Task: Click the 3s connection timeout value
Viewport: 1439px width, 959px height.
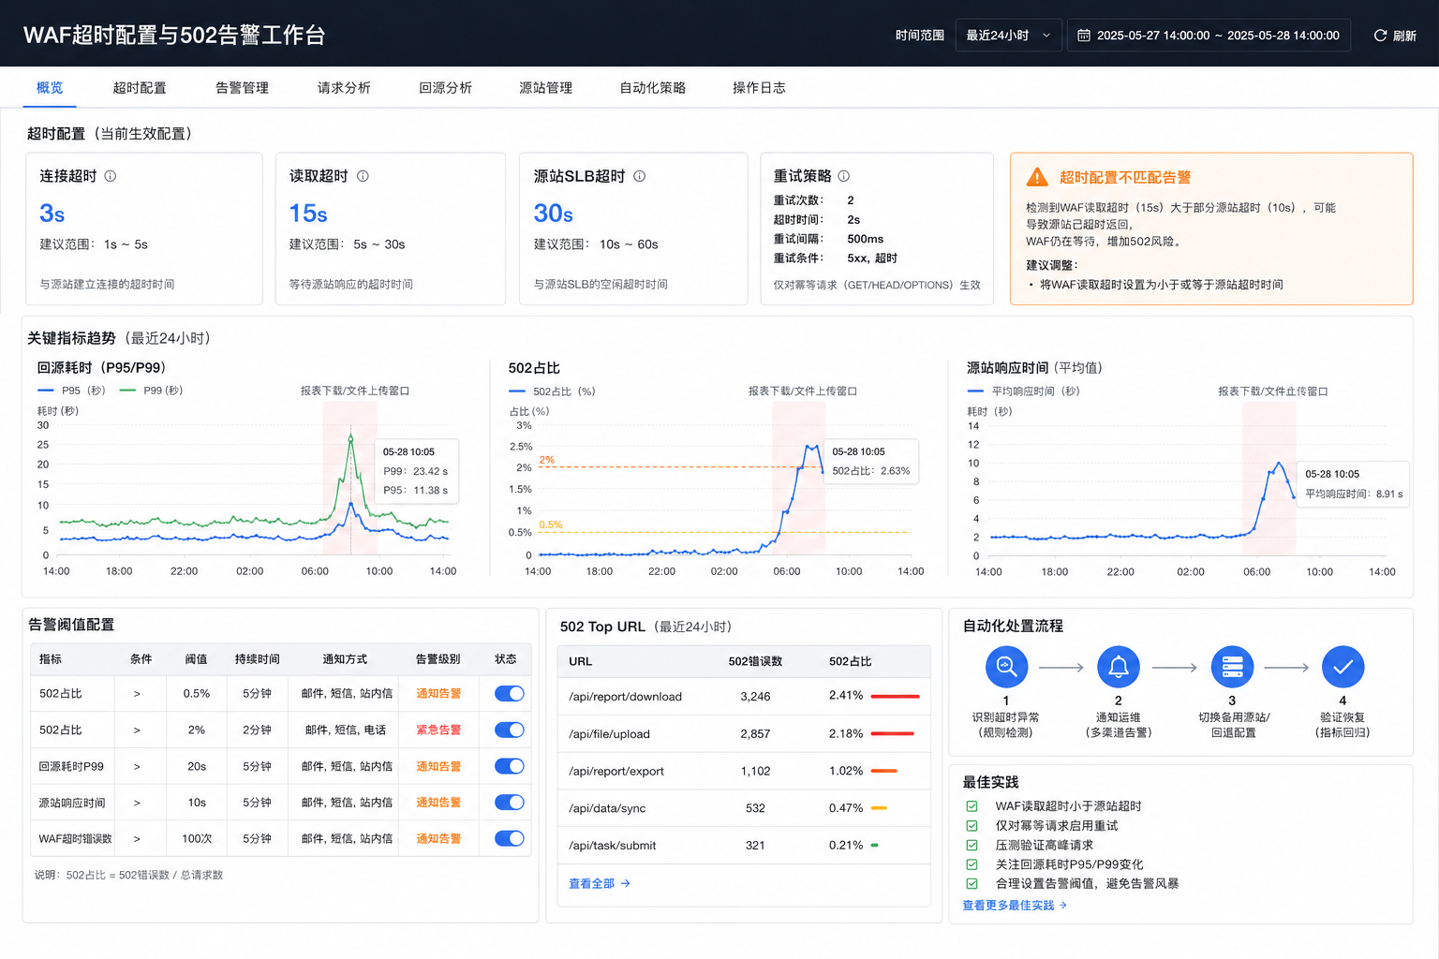Action: click(52, 214)
